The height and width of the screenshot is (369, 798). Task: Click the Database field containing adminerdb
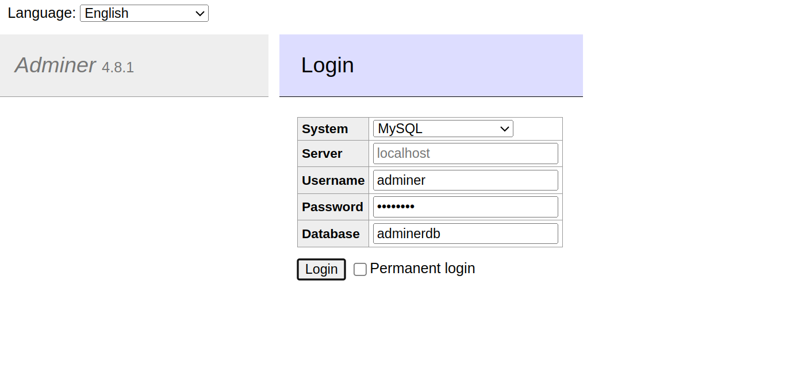point(465,234)
